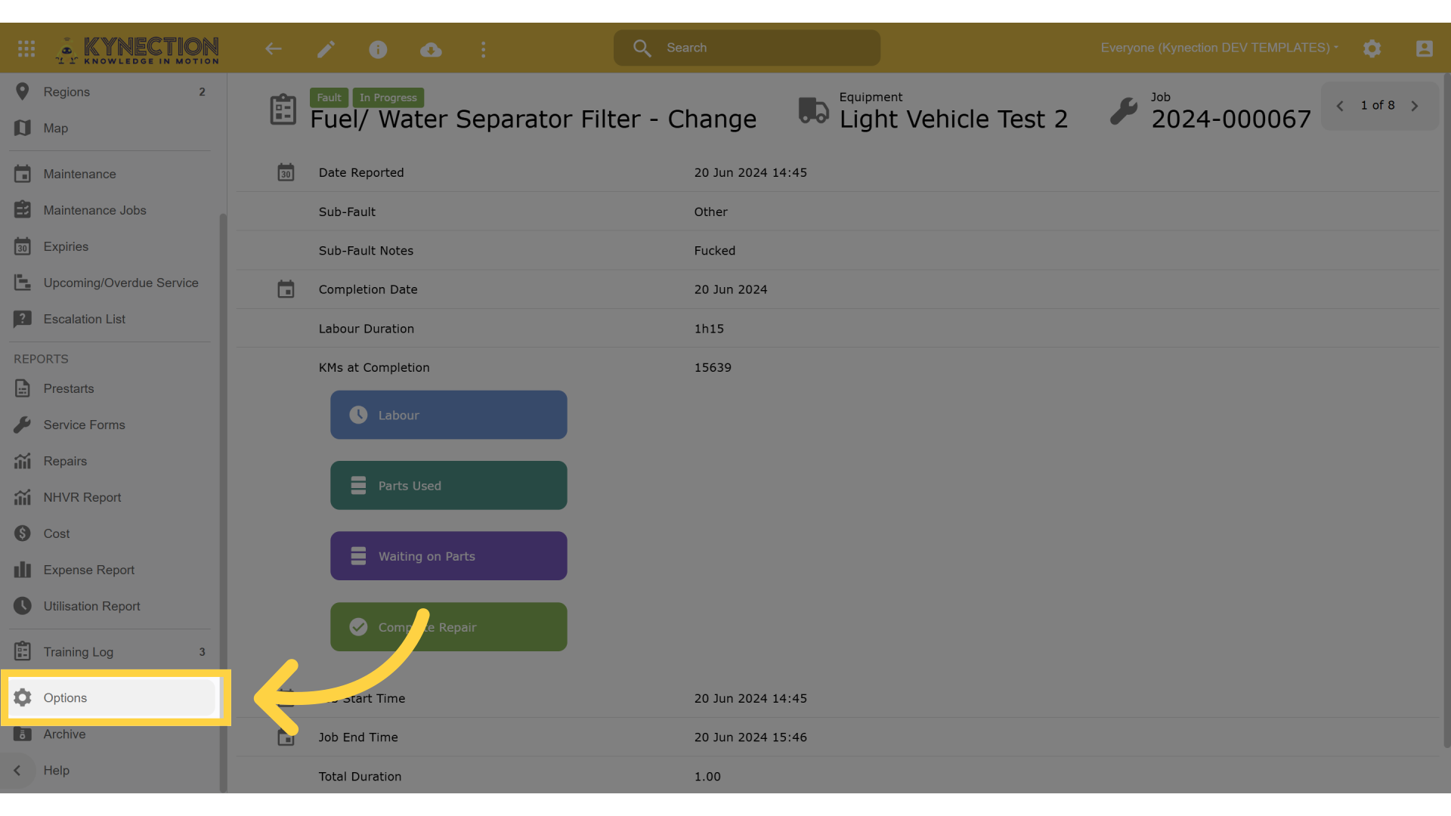Click the Fault tag badge
Viewport: 1451px width, 816px height.
tap(329, 97)
